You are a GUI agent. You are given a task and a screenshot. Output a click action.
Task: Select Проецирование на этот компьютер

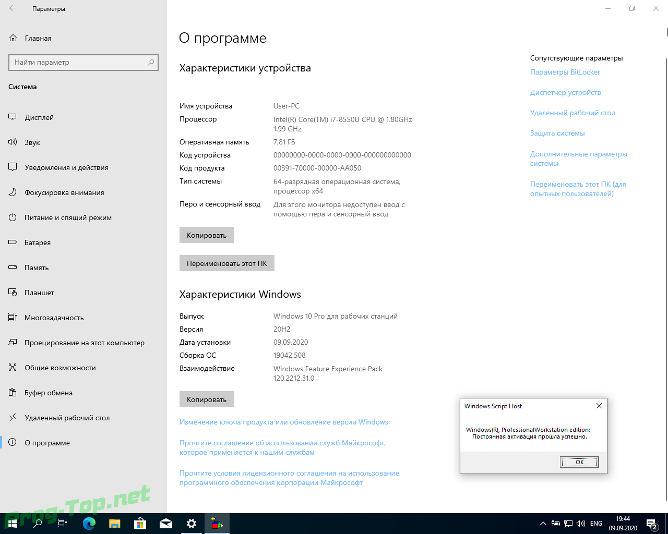83,343
